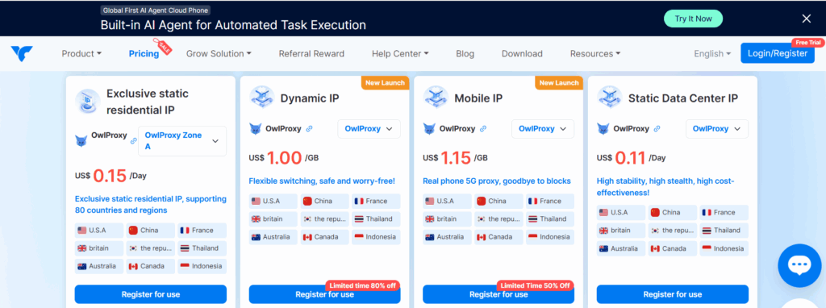Click OwlProxy owl logo in Static Data Center card
This screenshot has width=826, height=308.
tap(603, 129)
